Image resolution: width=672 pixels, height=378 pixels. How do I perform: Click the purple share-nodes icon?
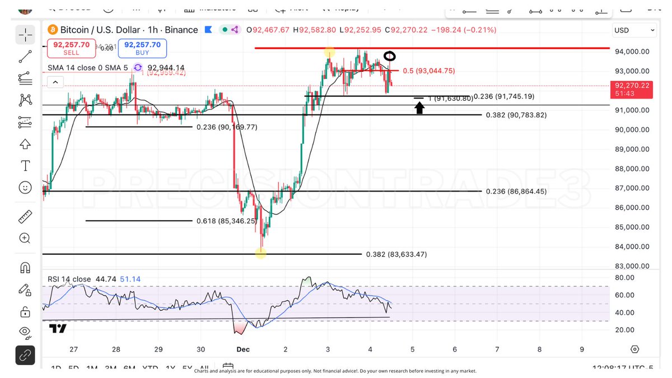236,30
